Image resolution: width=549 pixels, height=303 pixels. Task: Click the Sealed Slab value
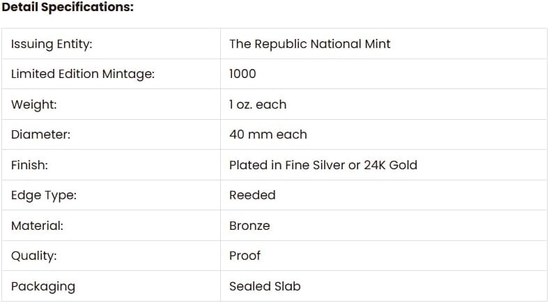click(265, 286)
